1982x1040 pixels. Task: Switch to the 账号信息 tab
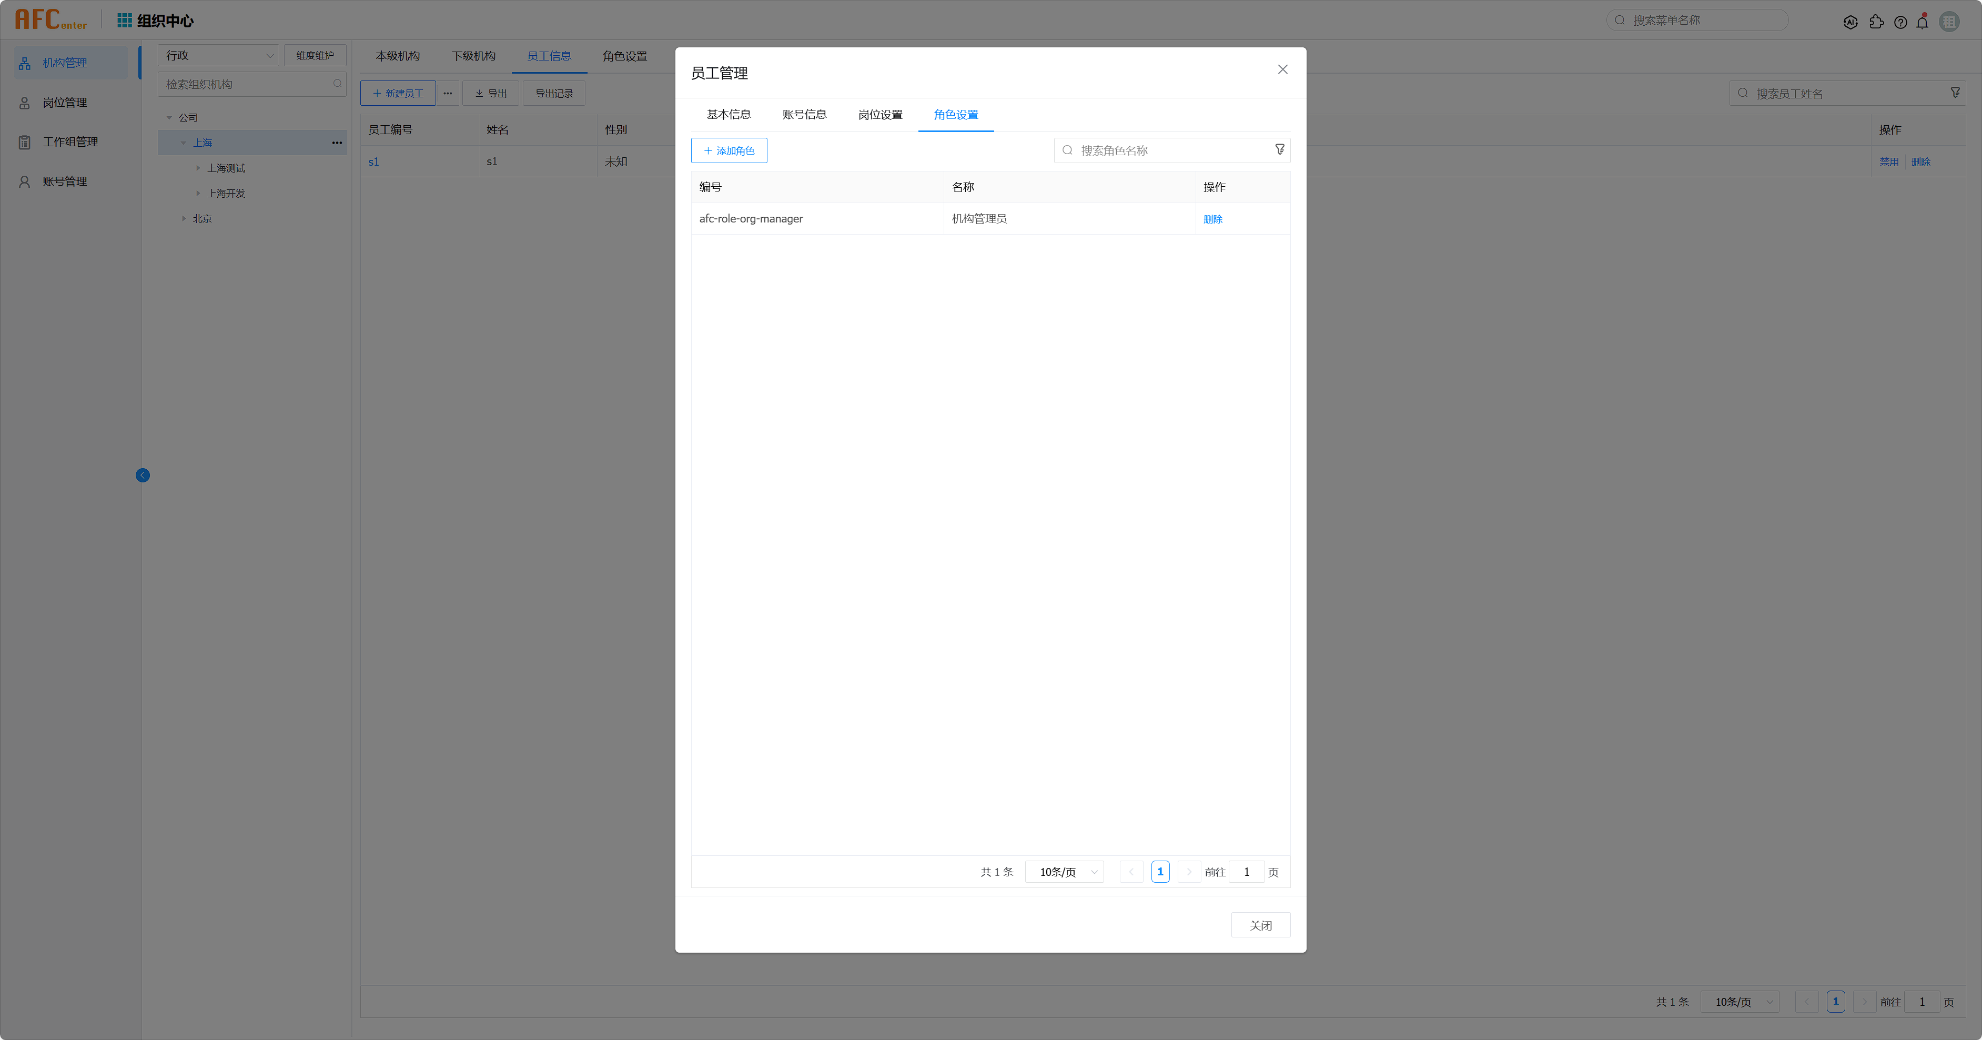804,115
